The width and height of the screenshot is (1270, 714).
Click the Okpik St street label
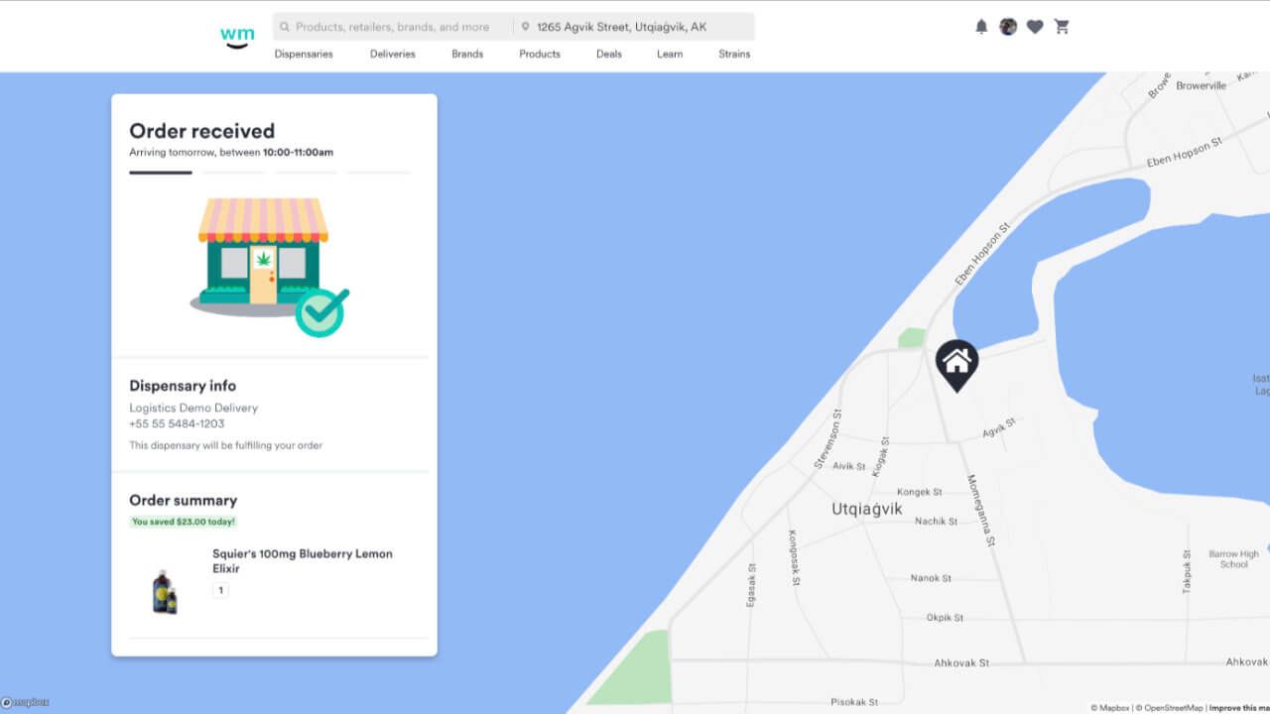pos(945,618)
